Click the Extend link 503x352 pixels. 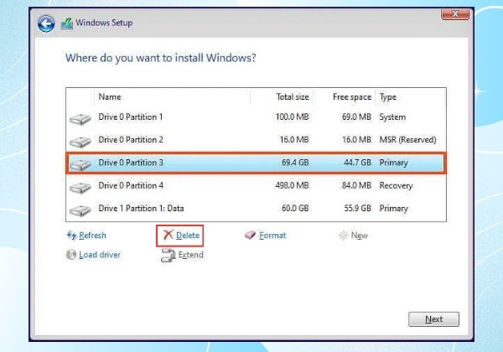[191, 255]
